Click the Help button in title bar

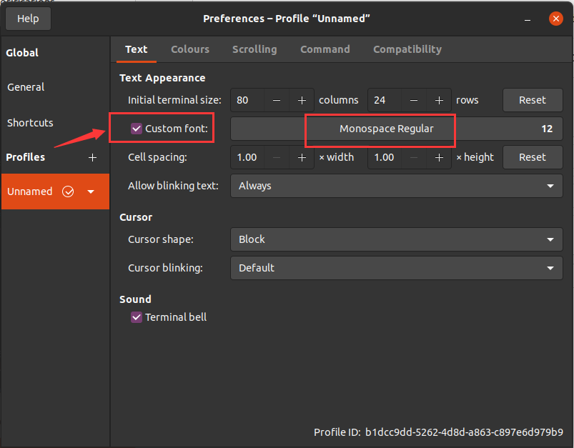tap(28, 19)
